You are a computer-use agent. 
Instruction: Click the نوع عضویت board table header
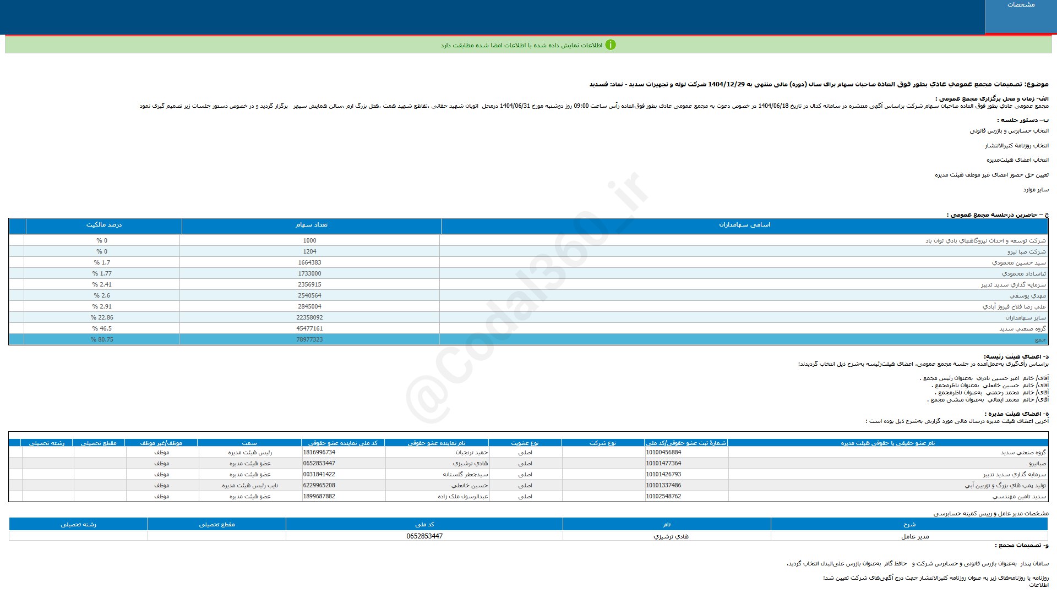pos(525,443)
